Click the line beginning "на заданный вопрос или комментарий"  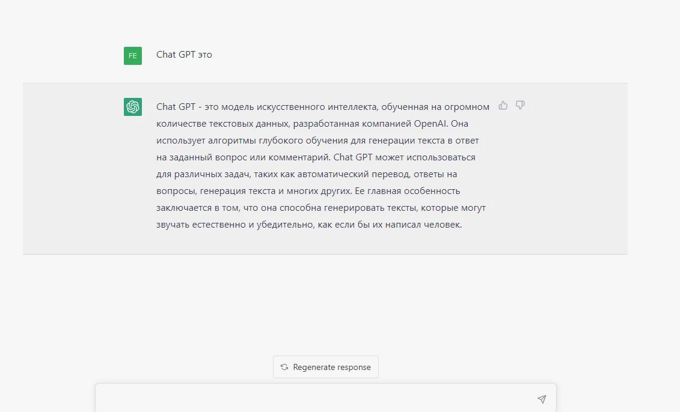coord(316,157)
